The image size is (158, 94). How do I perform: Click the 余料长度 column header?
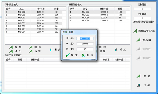[x=119, y=60]
